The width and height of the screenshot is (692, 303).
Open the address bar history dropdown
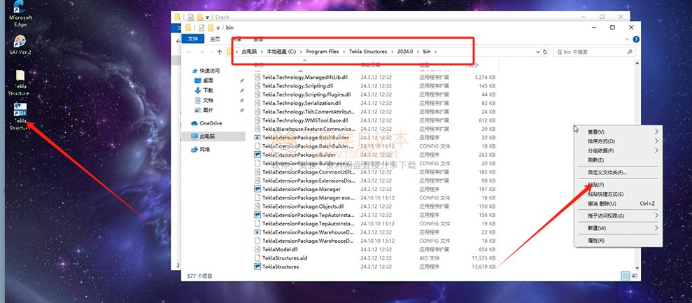[538, 52]
